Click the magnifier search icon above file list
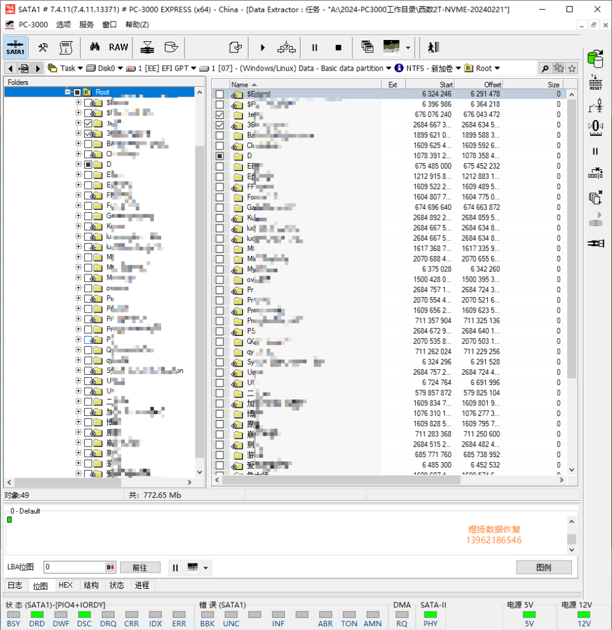 545,68
